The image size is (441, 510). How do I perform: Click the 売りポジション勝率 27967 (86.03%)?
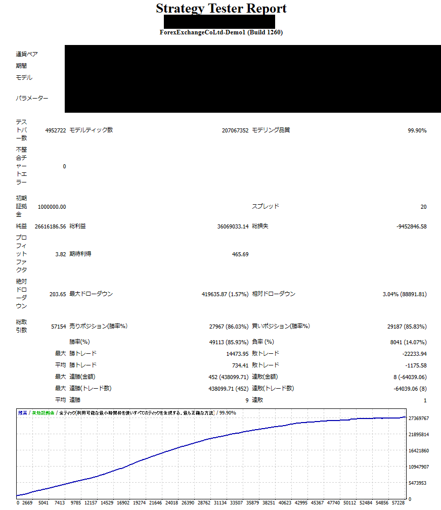click(229, 327)
